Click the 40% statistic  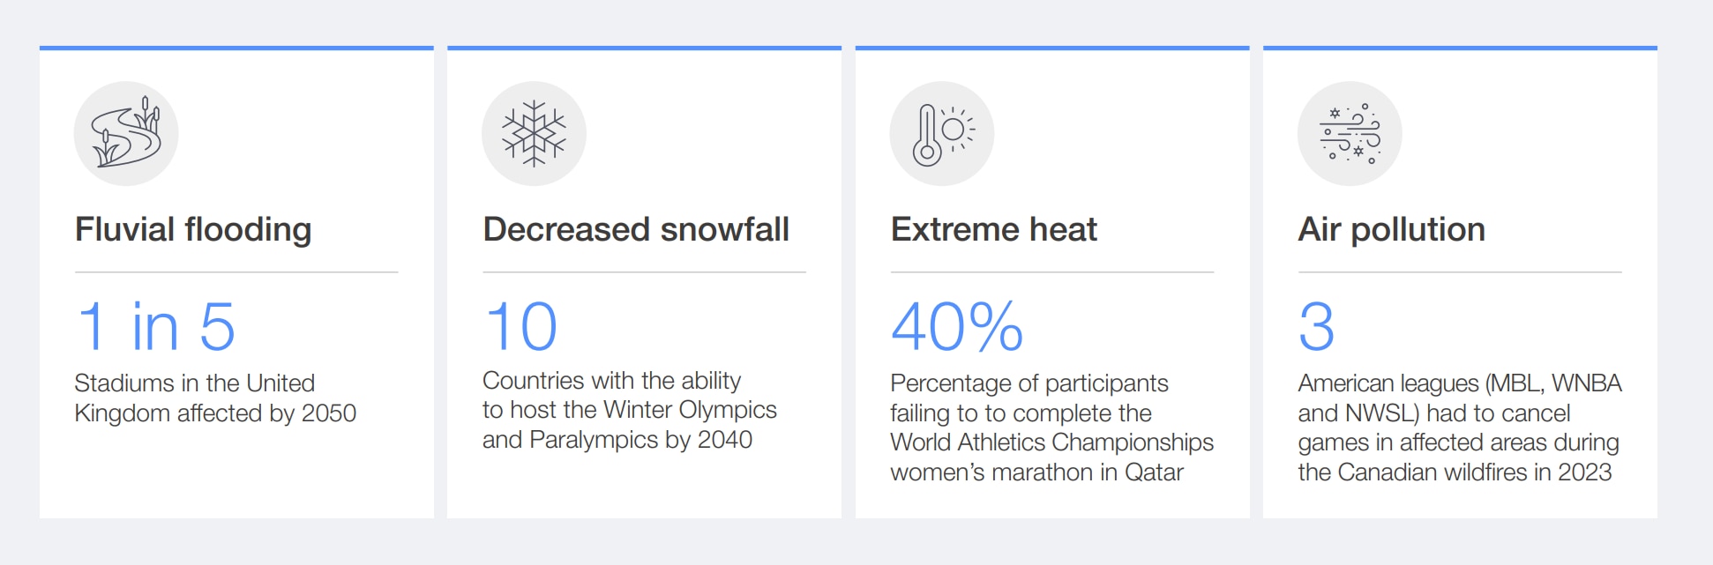click(x=957, y=327)
